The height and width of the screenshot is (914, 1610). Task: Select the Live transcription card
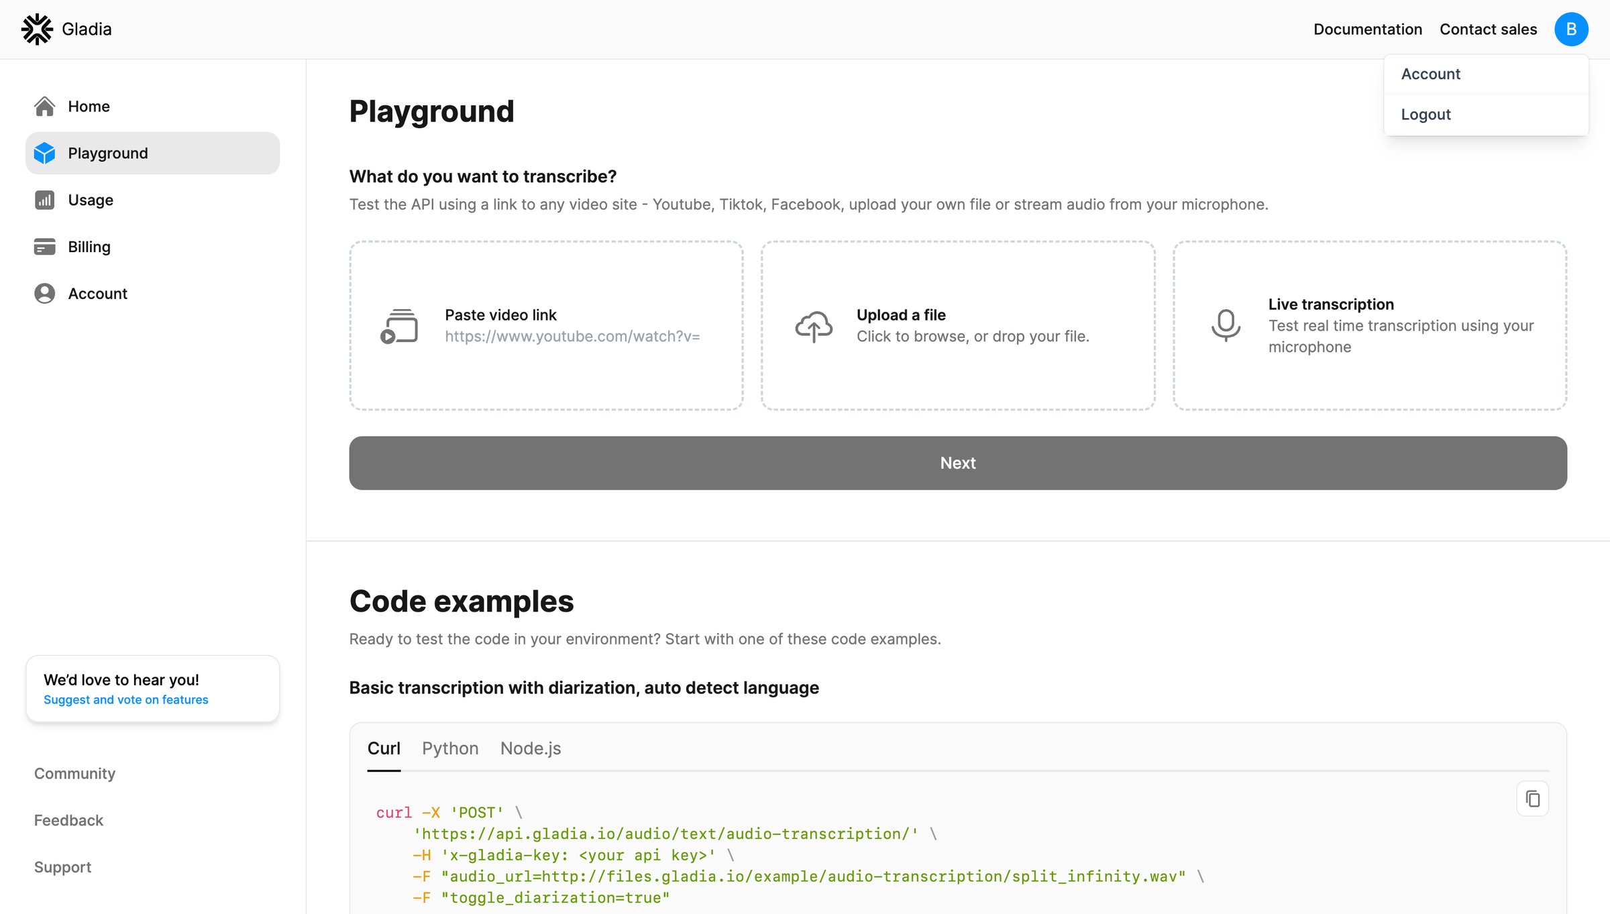coord(1370,326)
